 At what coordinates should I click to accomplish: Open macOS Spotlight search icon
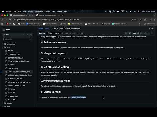point(135,11)
